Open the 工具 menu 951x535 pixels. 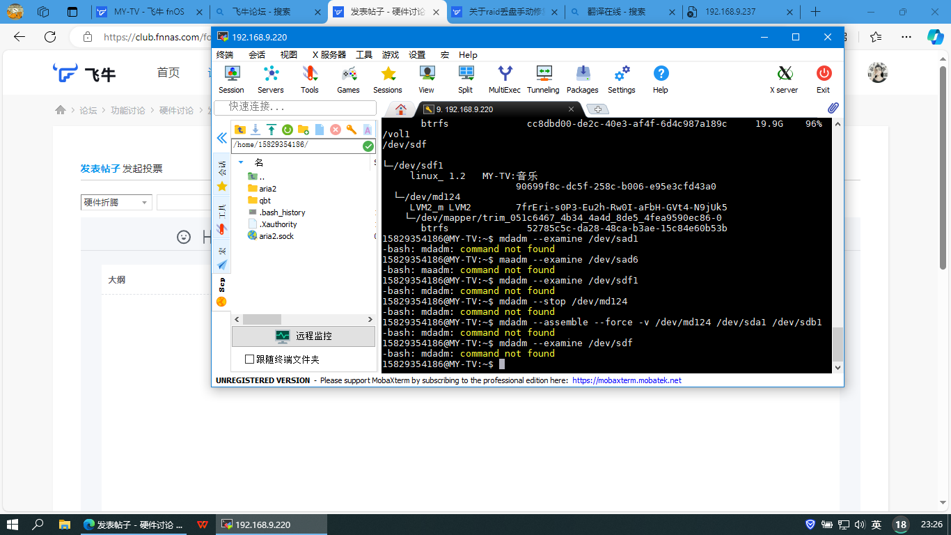(364, 55)
